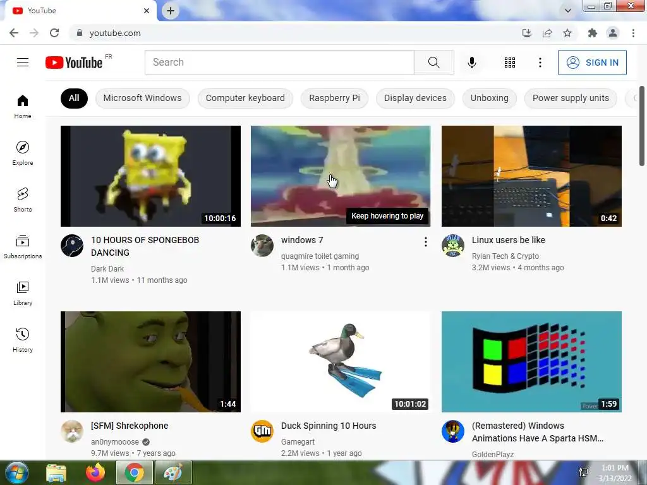Click the YouTube logo
This screenshot has width=647, height=485.
(74, 63)
